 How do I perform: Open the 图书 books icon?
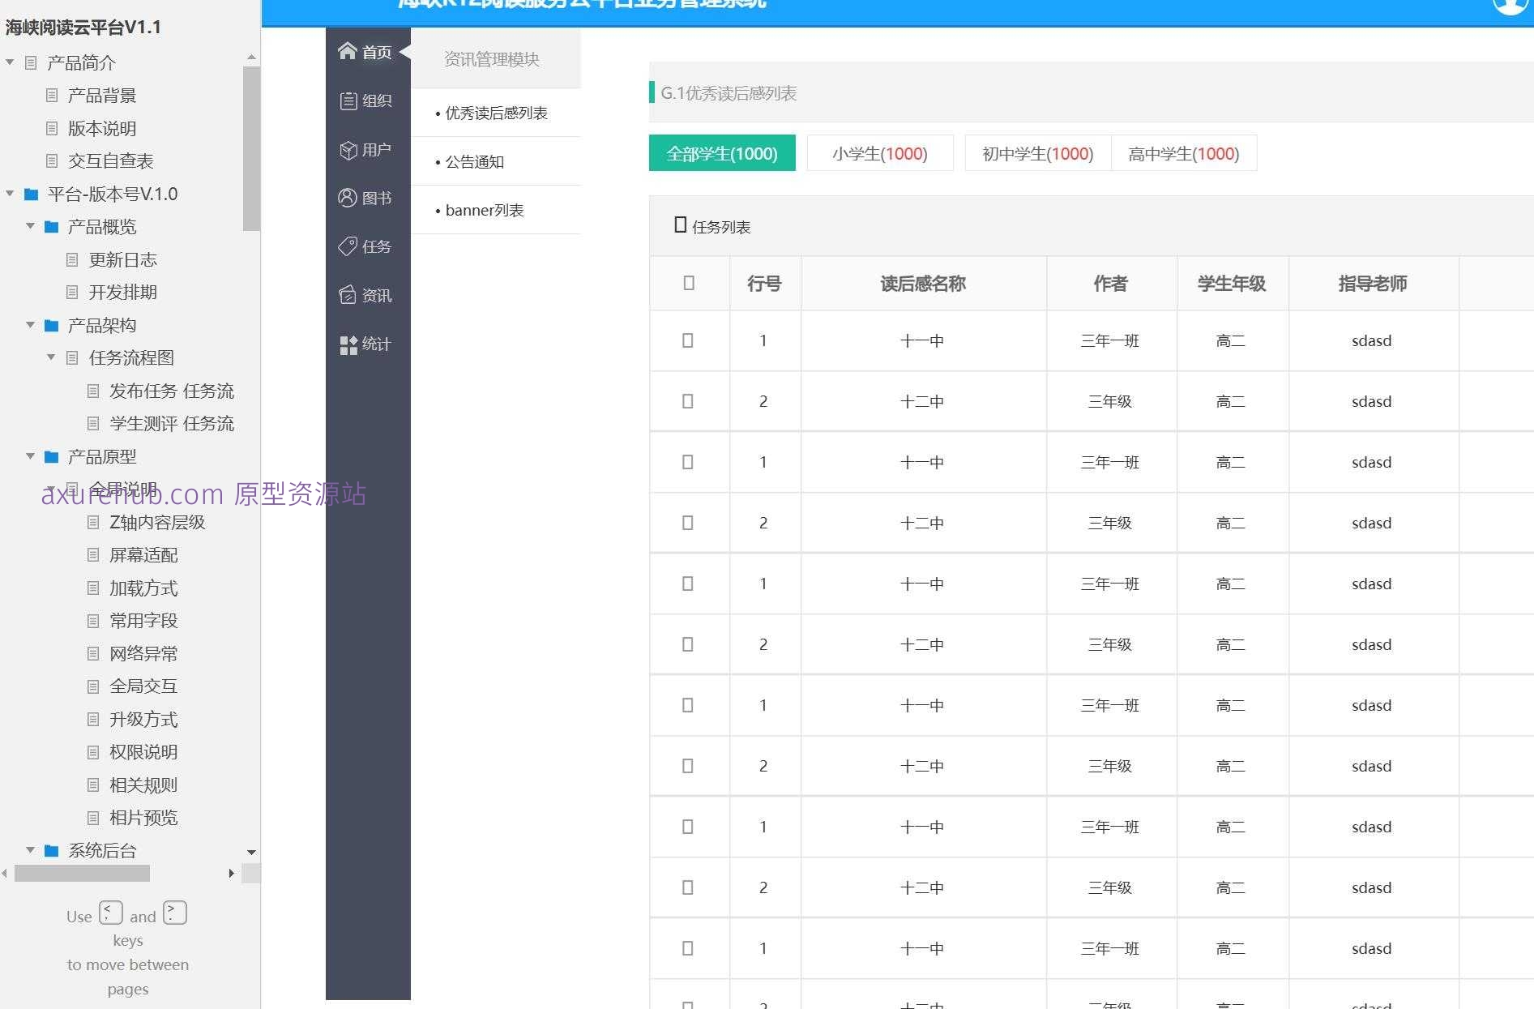click(347, 197)
